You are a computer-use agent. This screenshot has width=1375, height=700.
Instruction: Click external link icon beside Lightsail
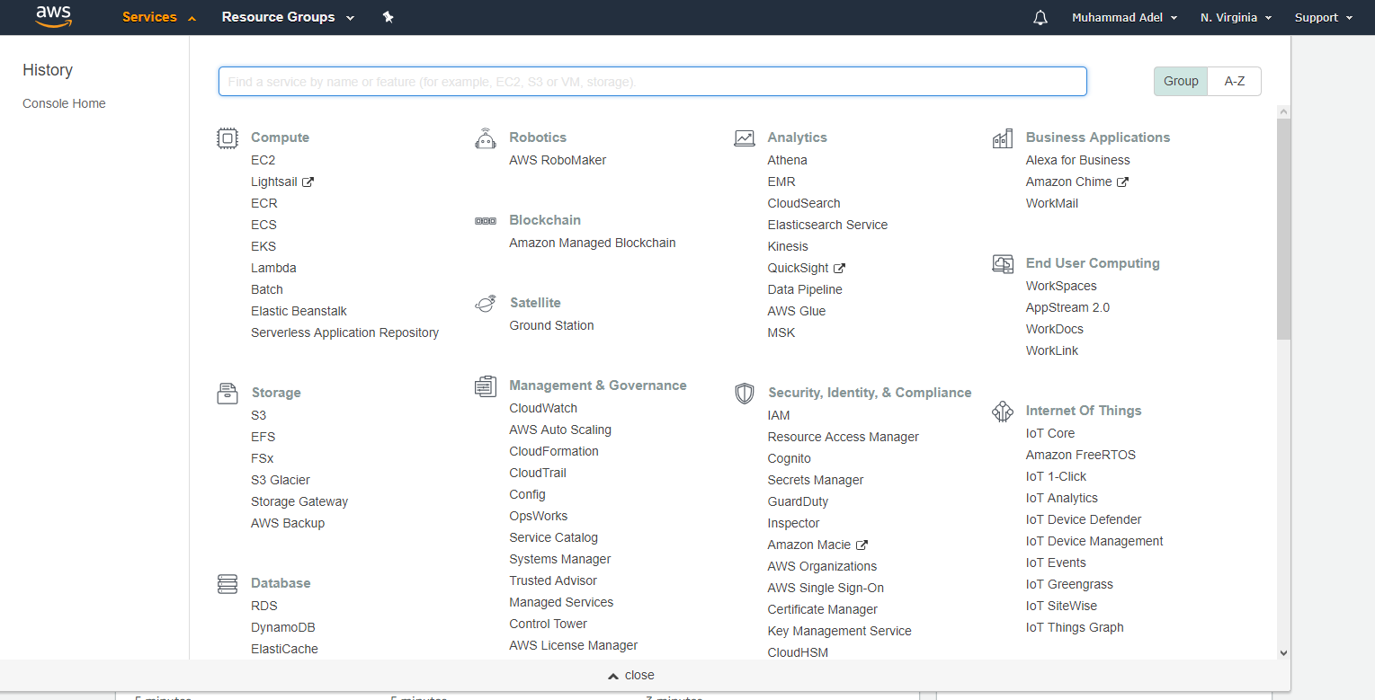click(308, 182)
